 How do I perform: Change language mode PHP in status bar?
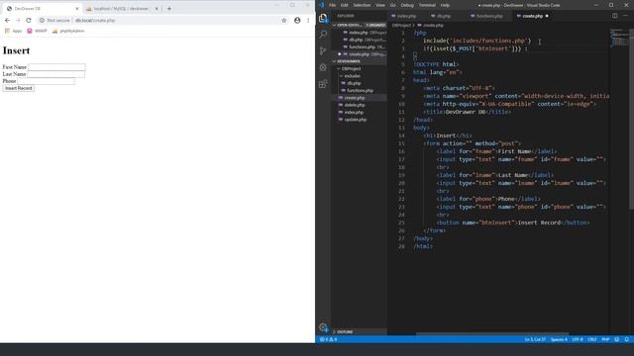point(605,339)
